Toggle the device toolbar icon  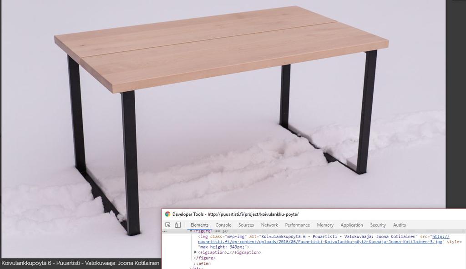coord(178,225)
